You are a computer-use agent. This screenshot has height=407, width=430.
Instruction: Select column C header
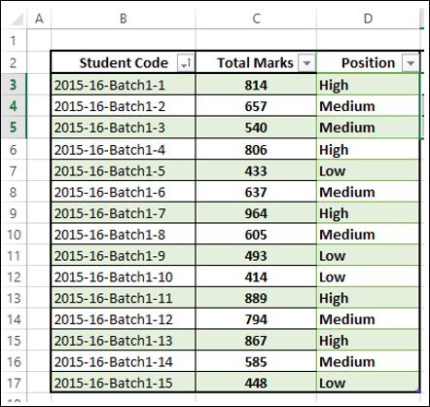click(x=256, y=18)
